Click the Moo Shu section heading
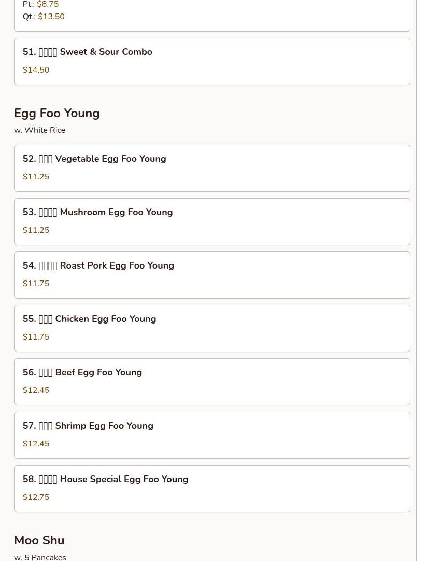The height and width of the screenshot is (561, 427). point(39,540)
